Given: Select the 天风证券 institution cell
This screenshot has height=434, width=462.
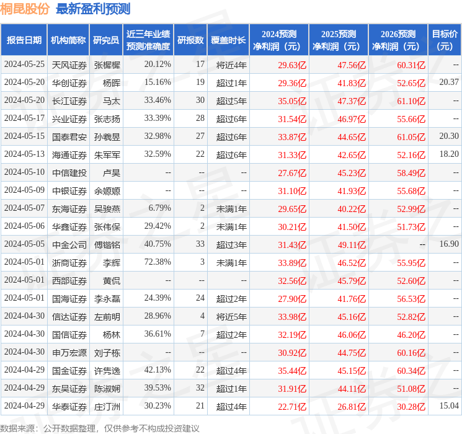Looking at the screenshot, I should [69, 65].
